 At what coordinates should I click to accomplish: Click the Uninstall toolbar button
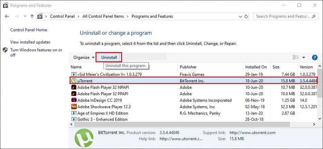click(109, 57)
